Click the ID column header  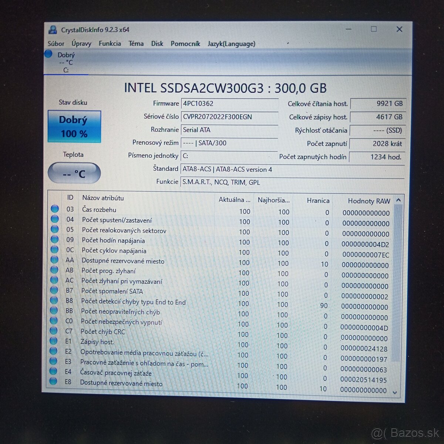click(x=70, y=198)
